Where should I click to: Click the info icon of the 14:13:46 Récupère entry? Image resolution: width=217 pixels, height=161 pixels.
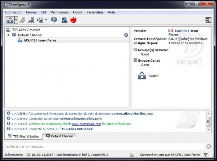coord(8,113)
